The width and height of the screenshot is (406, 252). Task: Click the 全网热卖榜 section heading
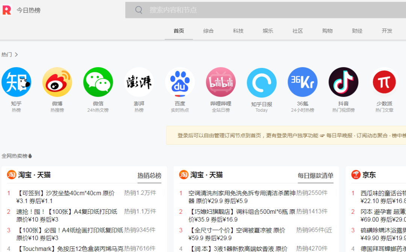(15, 156)
